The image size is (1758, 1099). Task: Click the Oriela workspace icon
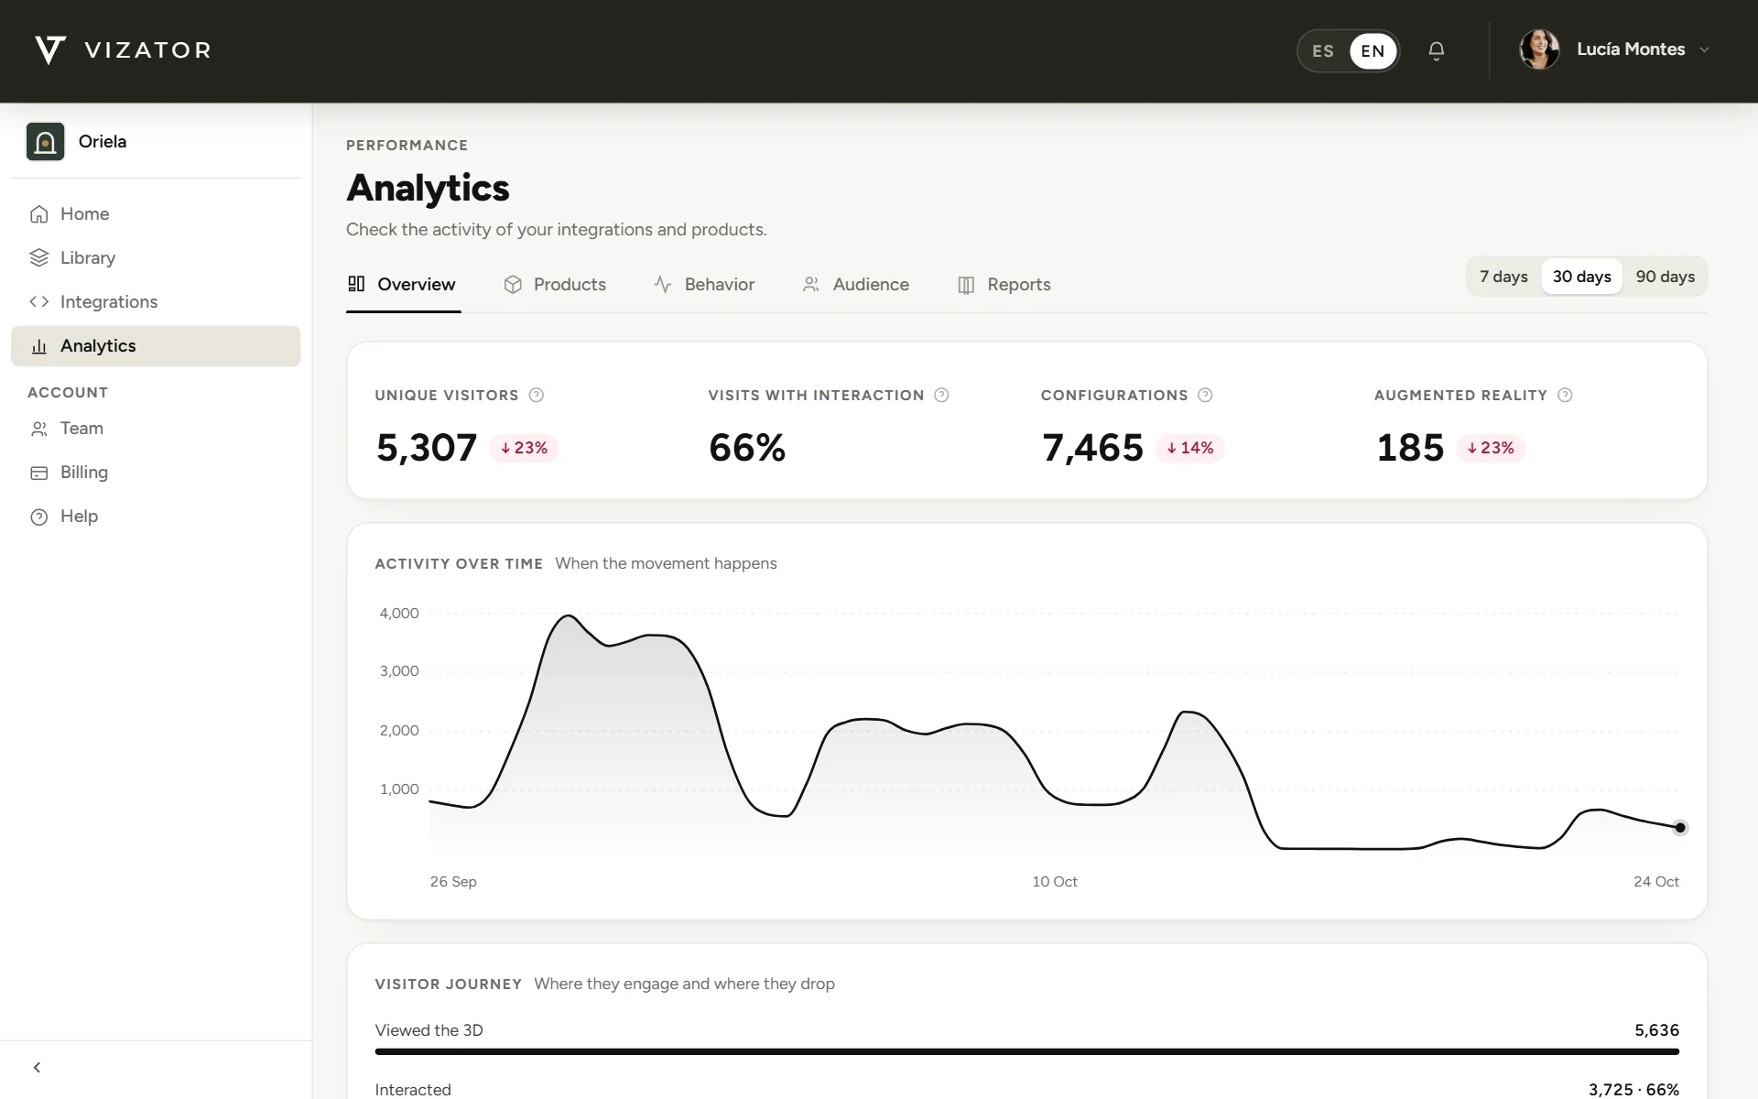tap(45, 142)
